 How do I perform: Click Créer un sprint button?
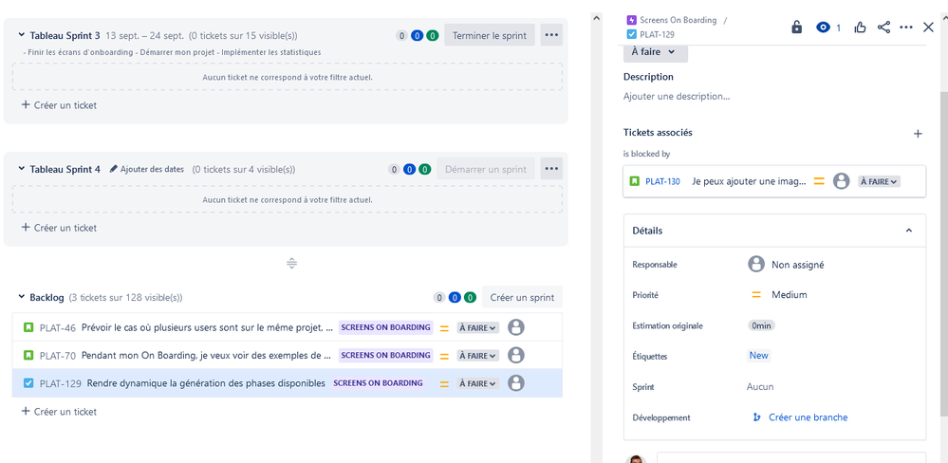point(522,297)
